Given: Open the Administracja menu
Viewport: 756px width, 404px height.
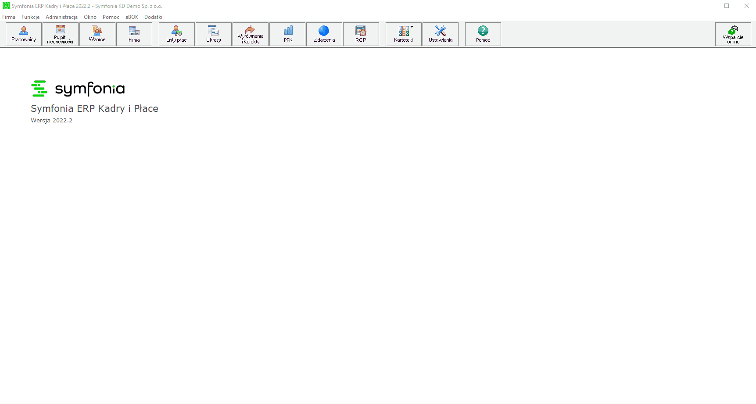Looking at the screenshot, I should (62, 17).
